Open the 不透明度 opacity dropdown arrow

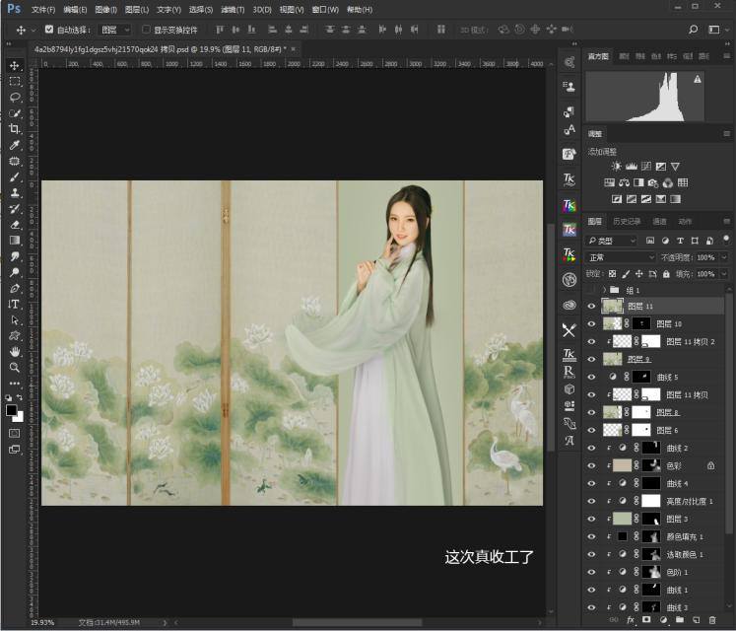pyautogui.click(x=722, y=257)
